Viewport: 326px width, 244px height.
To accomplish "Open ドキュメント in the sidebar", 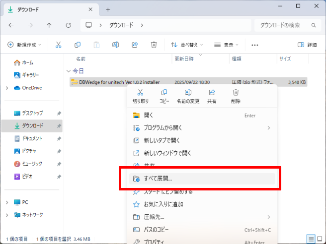I will click(x=32, y=138).
